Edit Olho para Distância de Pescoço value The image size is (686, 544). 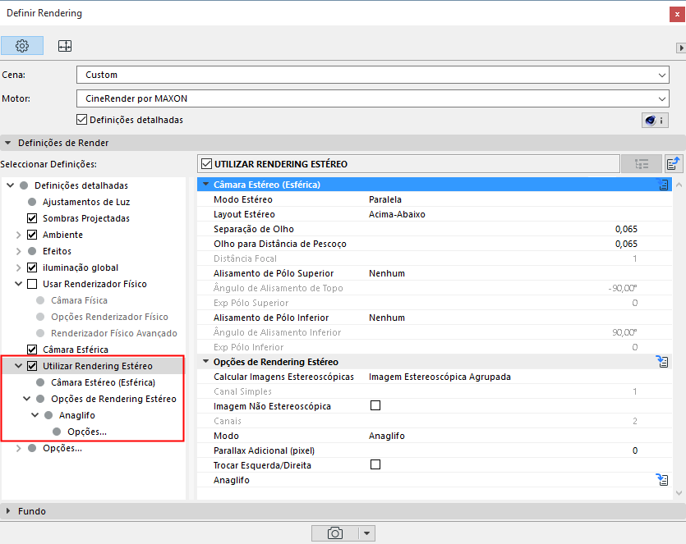click(626, 244)
